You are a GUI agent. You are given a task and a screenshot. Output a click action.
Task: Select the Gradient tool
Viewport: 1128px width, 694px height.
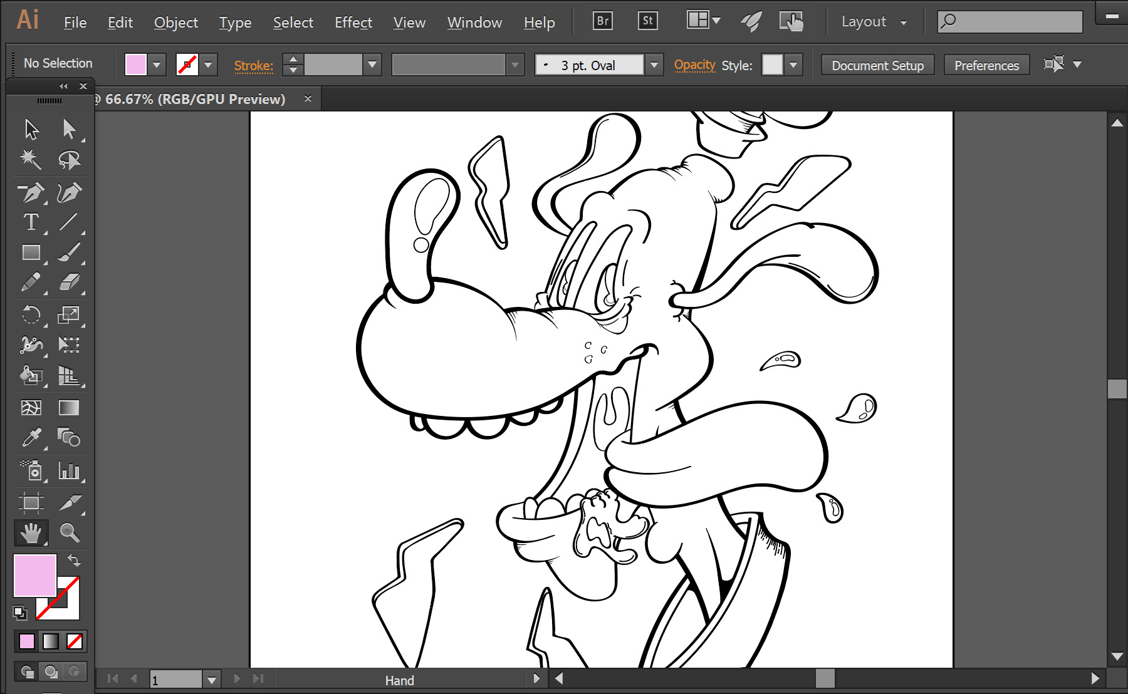click(69, 408)
